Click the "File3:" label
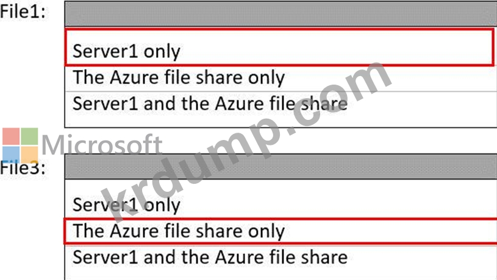The width and height of the screenshot is (497, 280). pyautogui.click(x=23, y=168)
